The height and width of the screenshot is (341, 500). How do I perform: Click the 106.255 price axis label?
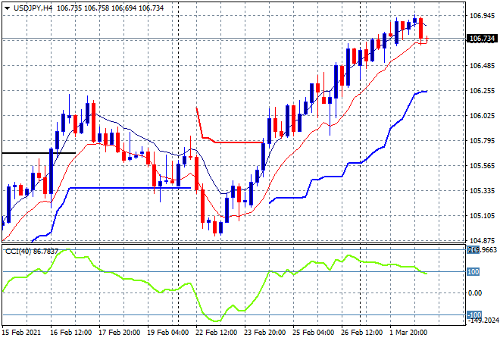tap(482, 91)
